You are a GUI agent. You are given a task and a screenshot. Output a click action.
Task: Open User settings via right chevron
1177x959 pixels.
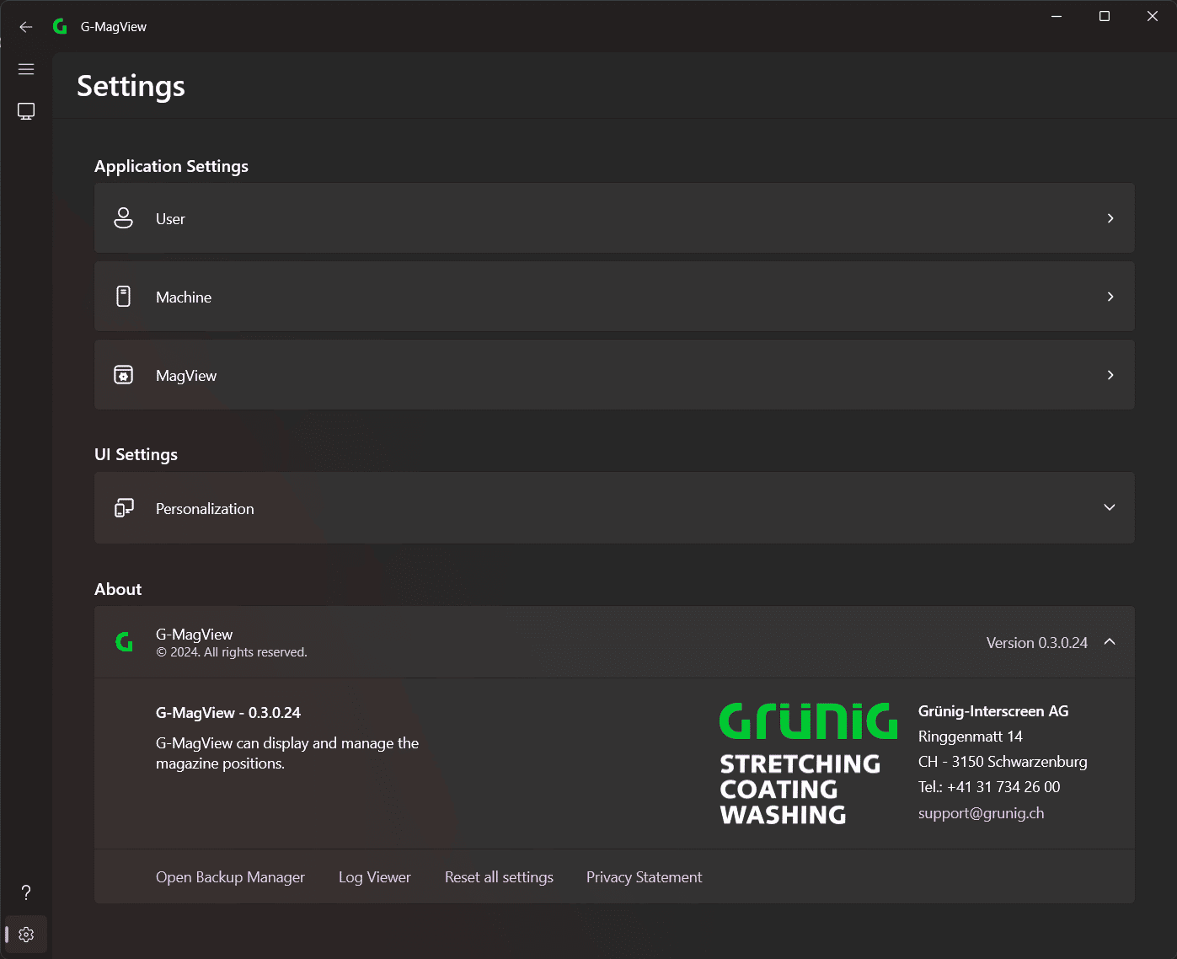(x=1110, y=218)
